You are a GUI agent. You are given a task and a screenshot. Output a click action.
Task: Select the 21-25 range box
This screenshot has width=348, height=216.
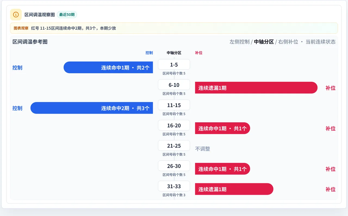pyautogui.click(x=174, y=146)
